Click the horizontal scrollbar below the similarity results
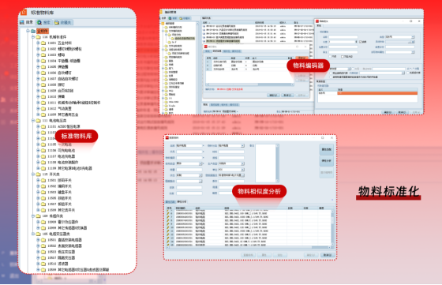 coord(248,248)
